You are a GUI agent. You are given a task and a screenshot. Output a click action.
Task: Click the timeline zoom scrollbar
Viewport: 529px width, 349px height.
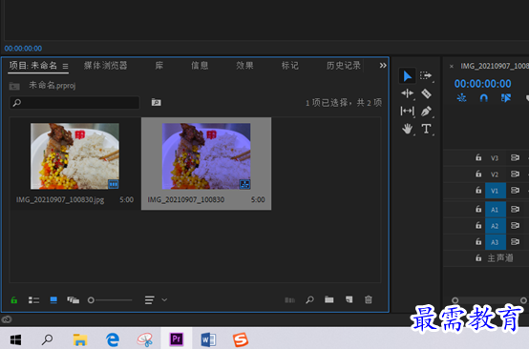pyautogui.click(x=489, y=300)
